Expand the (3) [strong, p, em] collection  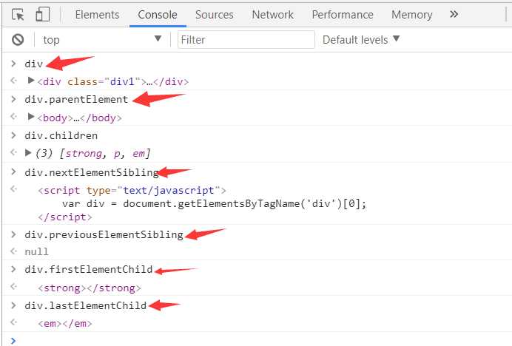[28, 153]
